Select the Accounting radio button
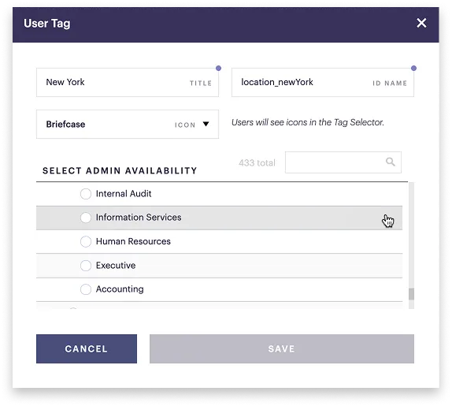Viewport: 452px width, 406px height. pyautogui.click(x=86, y=289)
